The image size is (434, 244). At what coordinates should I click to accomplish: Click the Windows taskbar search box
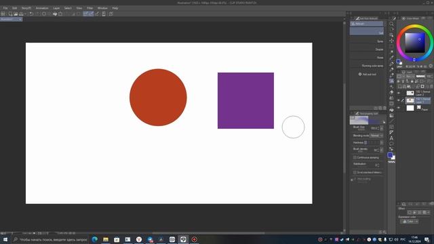point(50,239)
